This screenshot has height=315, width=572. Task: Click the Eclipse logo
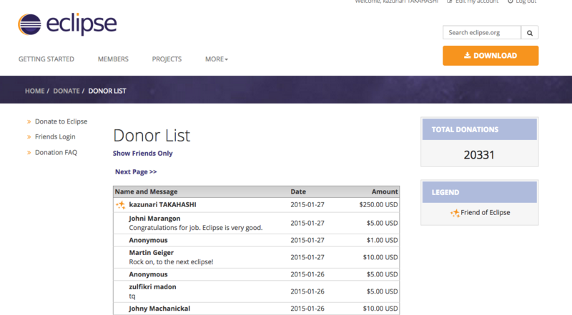point(67,24)
